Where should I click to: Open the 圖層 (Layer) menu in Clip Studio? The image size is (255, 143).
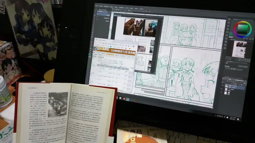tap(116, 7)
